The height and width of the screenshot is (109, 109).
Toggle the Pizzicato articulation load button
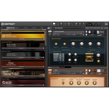click(x=63, y=60)
